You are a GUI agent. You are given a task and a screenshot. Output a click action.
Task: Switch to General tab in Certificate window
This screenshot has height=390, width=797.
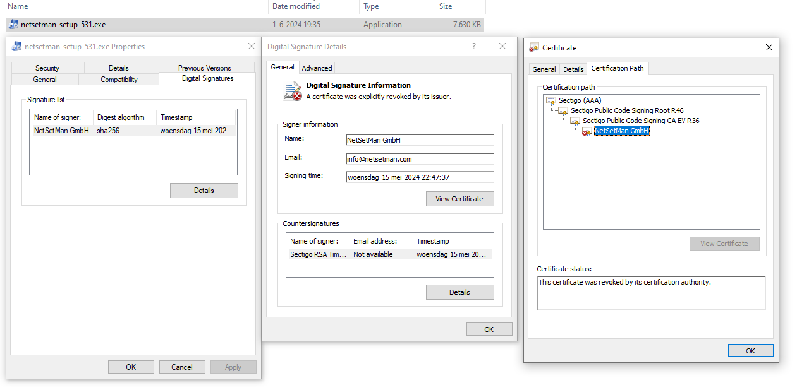pyautogui.click(x=544, y=69)
